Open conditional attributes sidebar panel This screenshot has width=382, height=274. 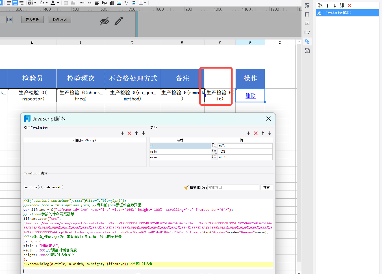tap(307, 32)
